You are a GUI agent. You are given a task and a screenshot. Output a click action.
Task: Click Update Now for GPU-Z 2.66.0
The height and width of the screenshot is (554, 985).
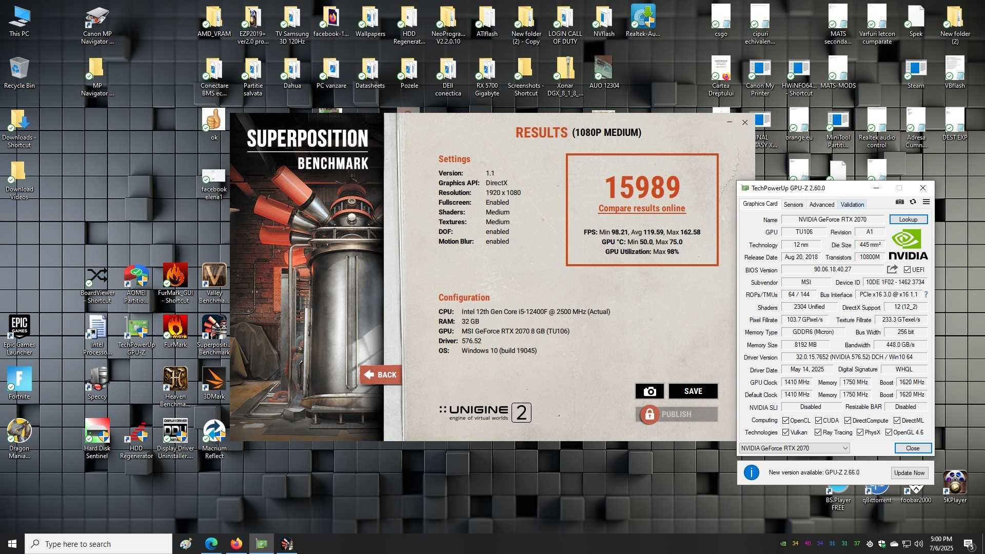click(909, 473)
